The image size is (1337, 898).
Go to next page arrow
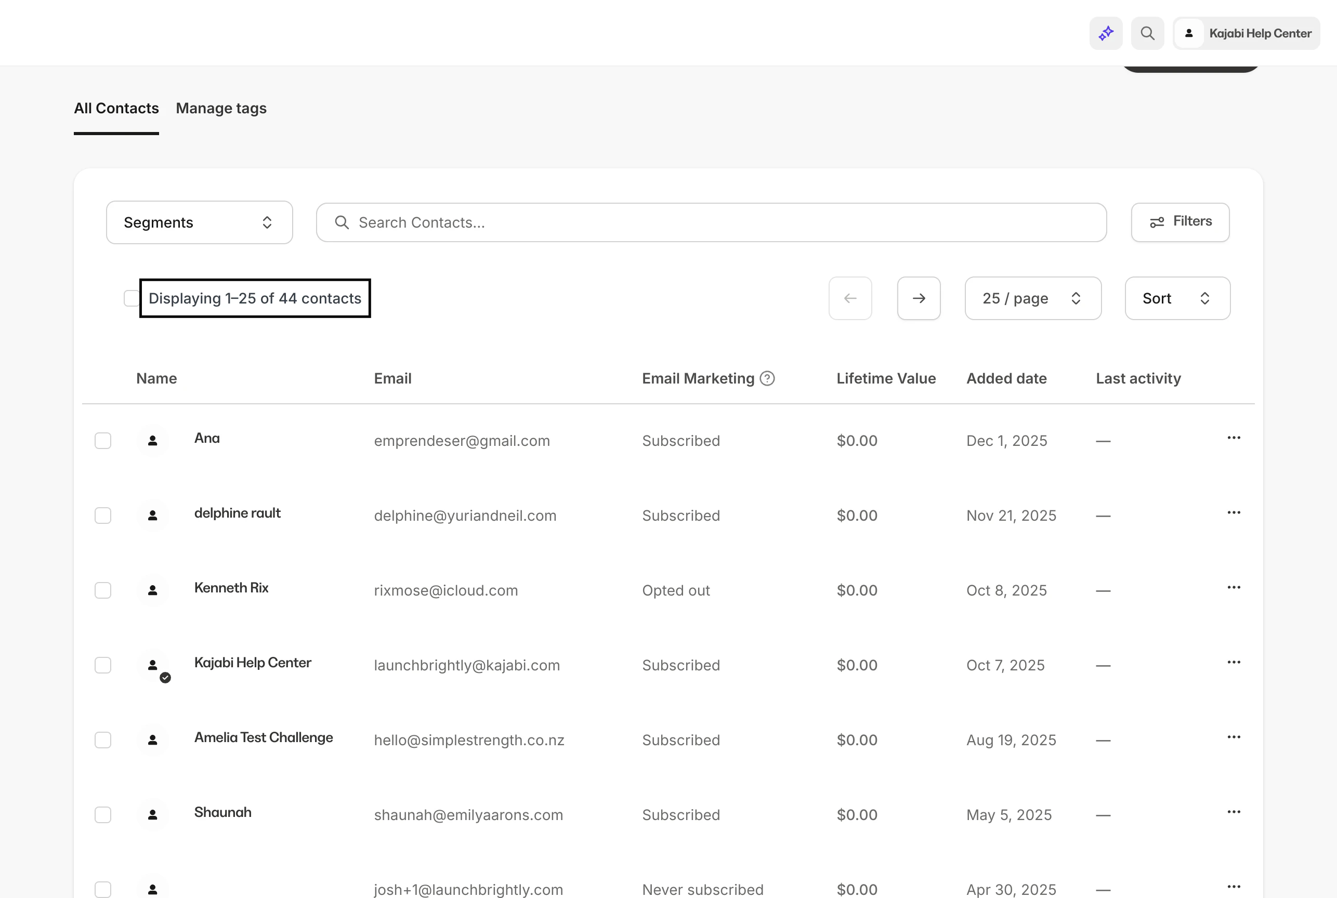point(918,298)
